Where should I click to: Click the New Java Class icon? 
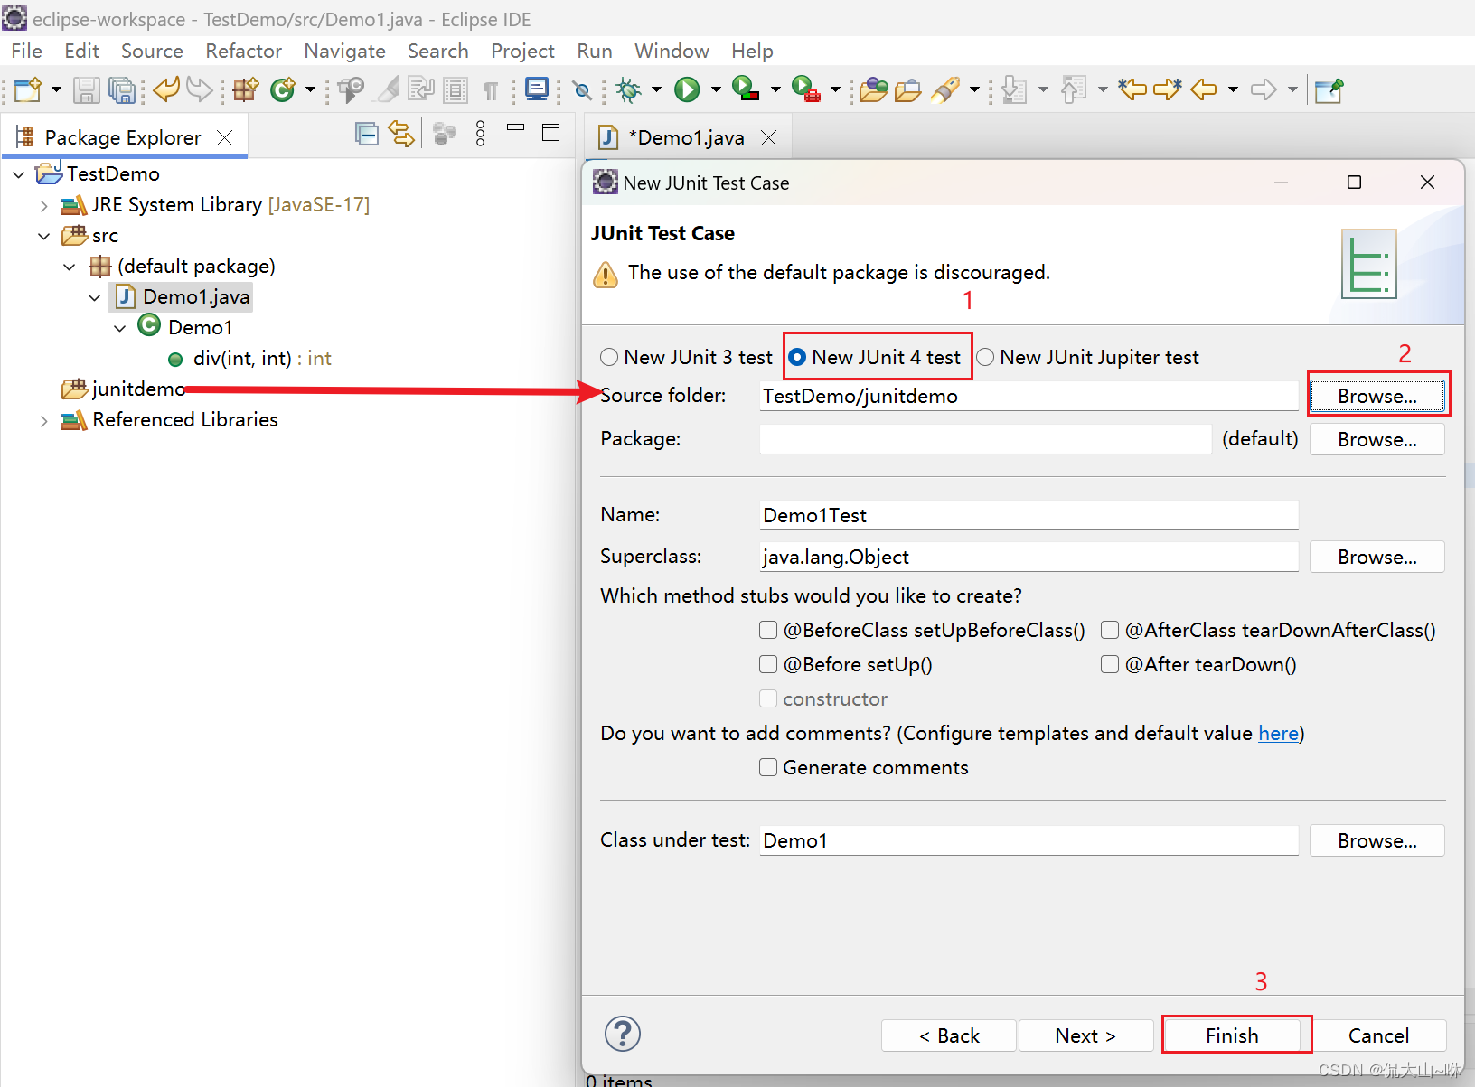(x=283, y=89)
